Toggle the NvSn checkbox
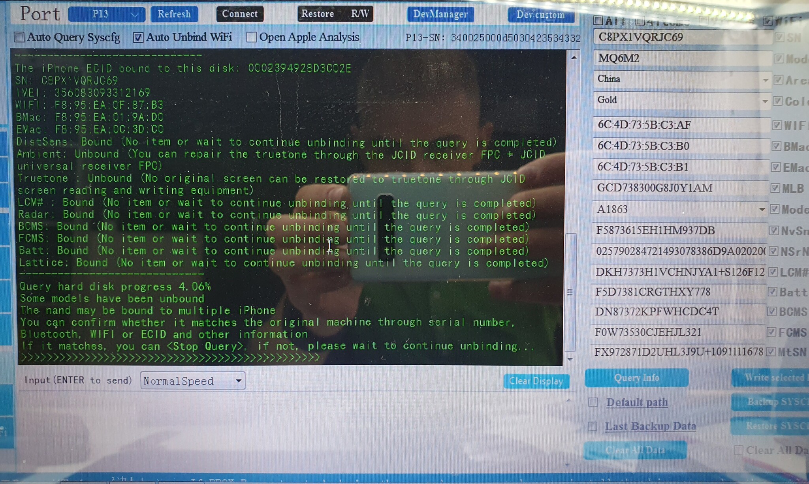The image size is (809, 484). point(774,231)
